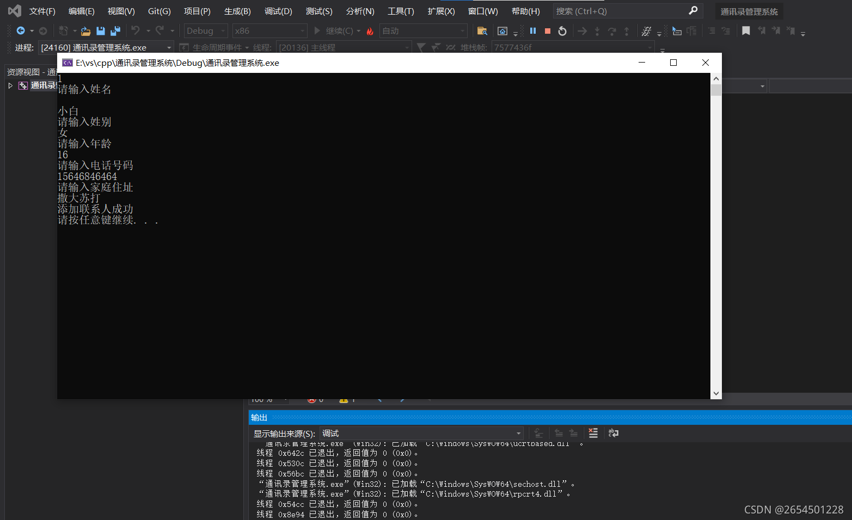Open the 工具(T) menu

pos(401,11)
